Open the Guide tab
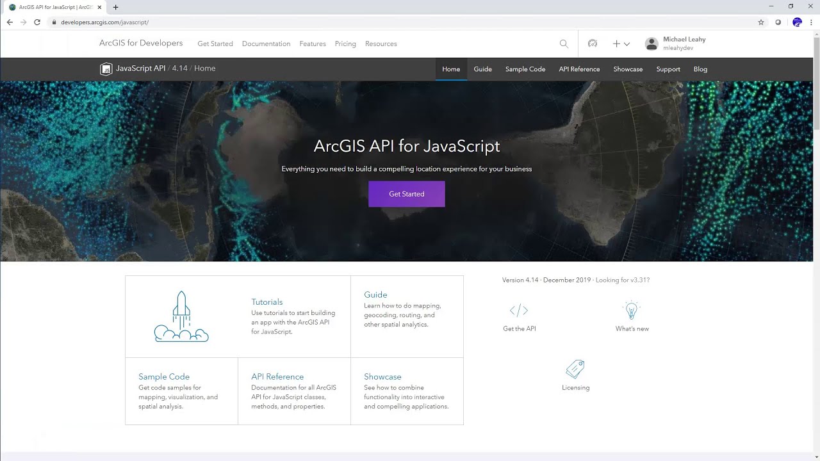The width and height of the screenshot is (820, 461). [483, 69]
